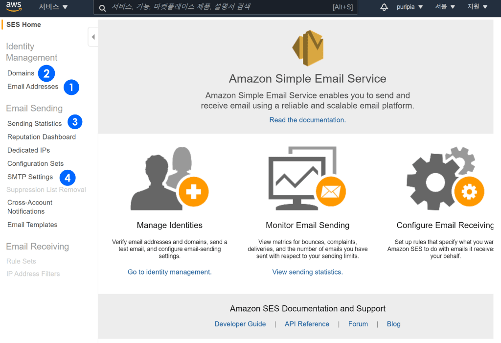
Task: Visit the Blog link
Action: click(393, 323)
